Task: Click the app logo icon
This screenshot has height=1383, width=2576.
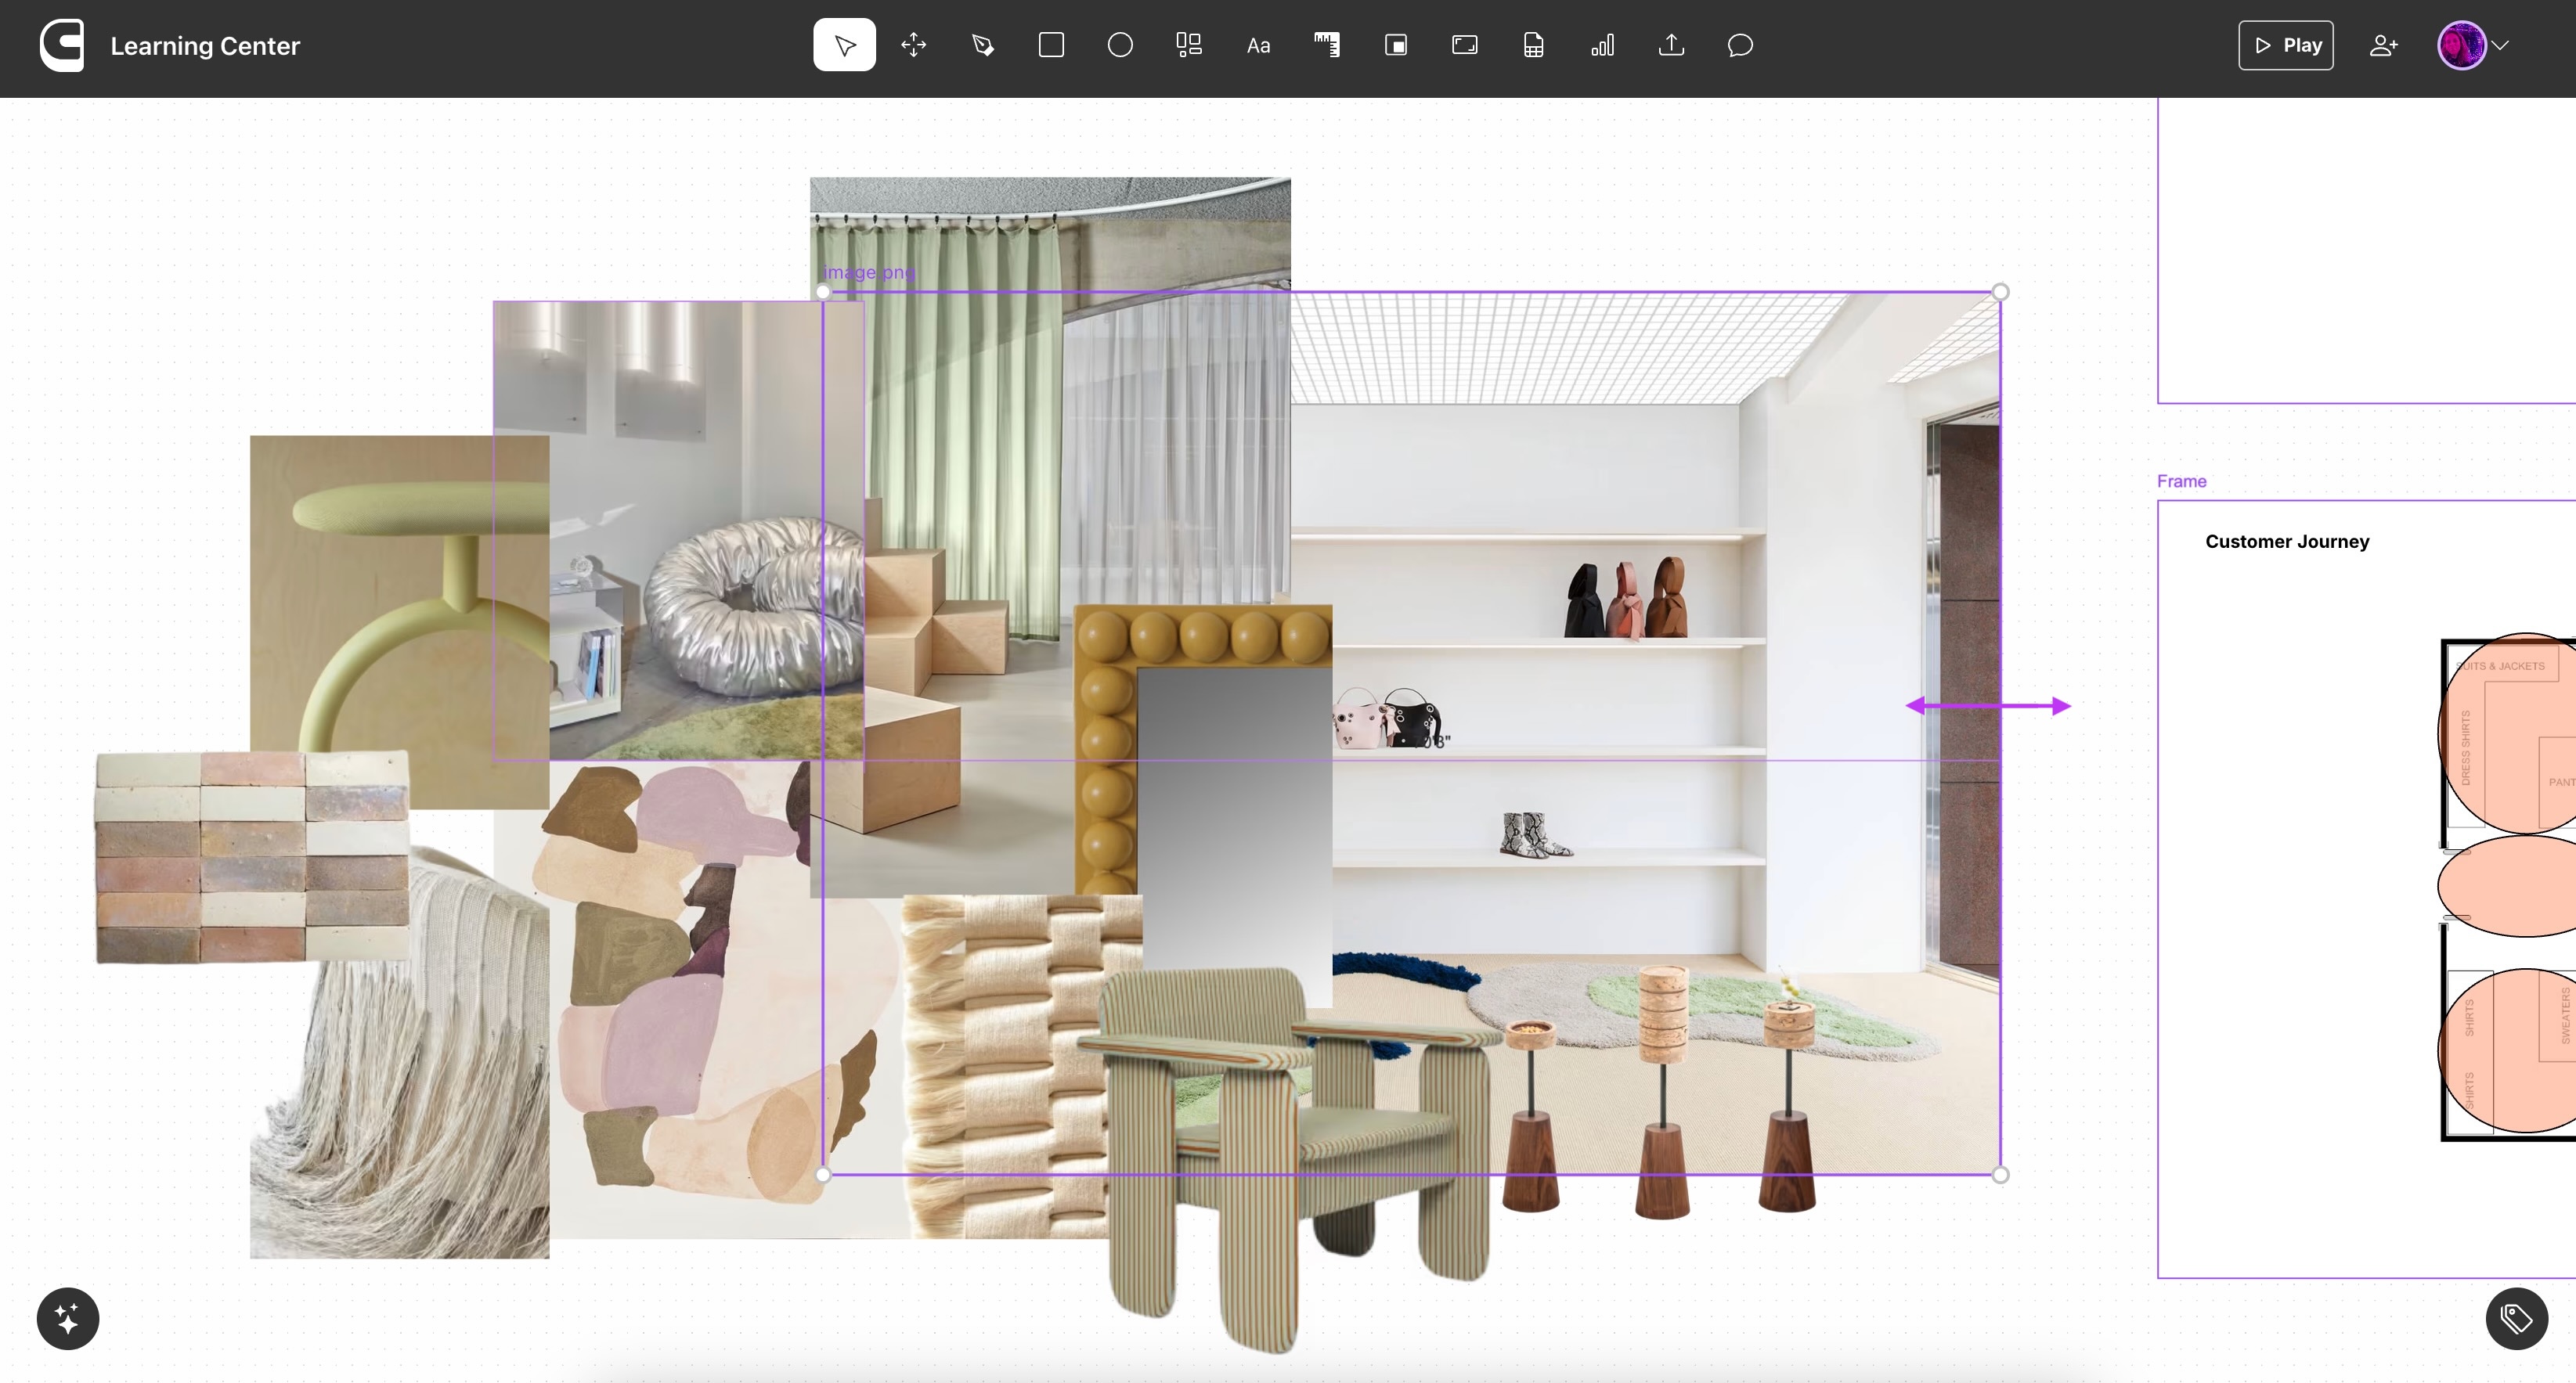Action: (x=62, y=46)
